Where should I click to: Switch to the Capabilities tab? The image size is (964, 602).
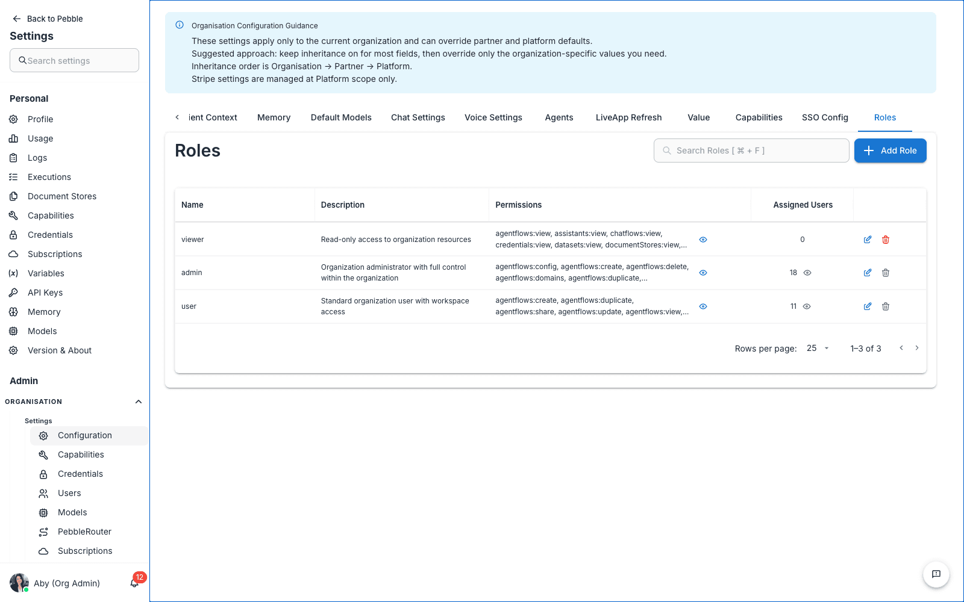click(x=759, y=117)
